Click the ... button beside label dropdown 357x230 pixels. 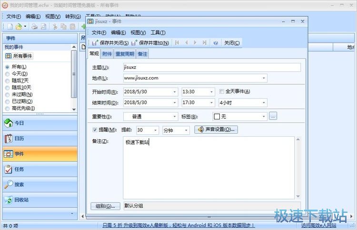click(x=273, y=116)
